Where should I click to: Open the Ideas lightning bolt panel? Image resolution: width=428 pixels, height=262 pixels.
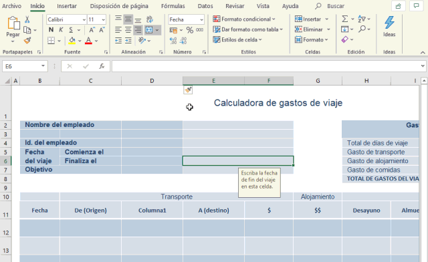[389, 26]
